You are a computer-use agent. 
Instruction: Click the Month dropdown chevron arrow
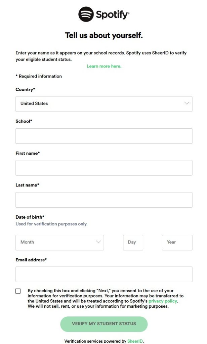(x=98, y=242)
